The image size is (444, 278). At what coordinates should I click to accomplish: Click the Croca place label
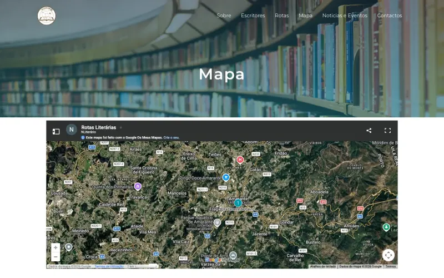(x=92, y=257)
